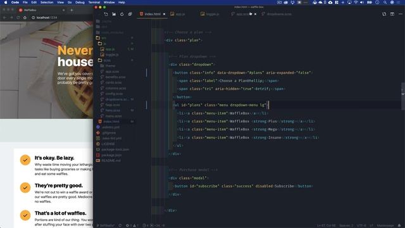Image resolution: width=405 pixels, height=228 pixels.
Task: Open .gitignore in the file tree
Action: coord(106,132)
